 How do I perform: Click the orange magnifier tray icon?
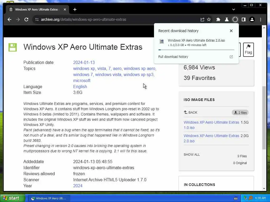[251, 198]
